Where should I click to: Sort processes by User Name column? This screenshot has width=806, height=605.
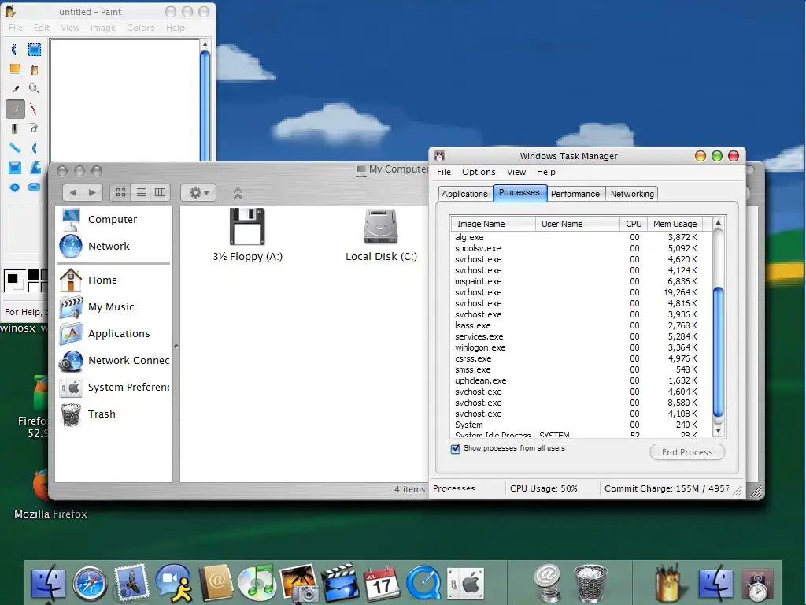577,224
